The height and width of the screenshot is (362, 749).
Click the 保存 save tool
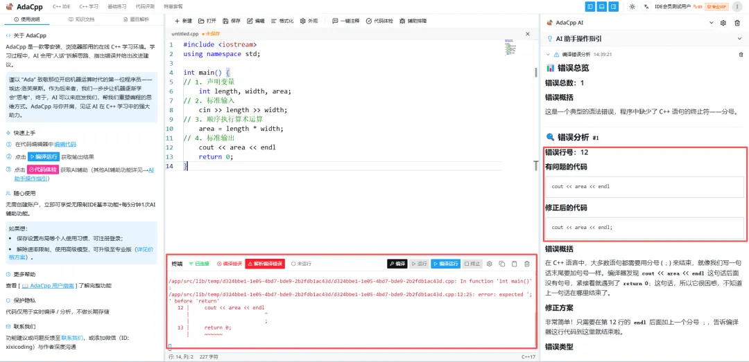pyautogui.click(x=232, y=21)
